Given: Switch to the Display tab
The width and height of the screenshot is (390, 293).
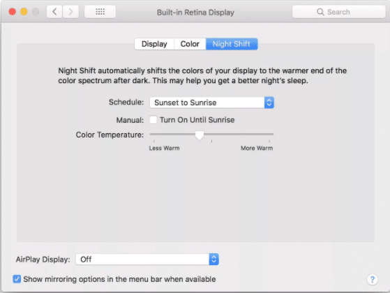Looking at the screenshot, I should point(154,44).
